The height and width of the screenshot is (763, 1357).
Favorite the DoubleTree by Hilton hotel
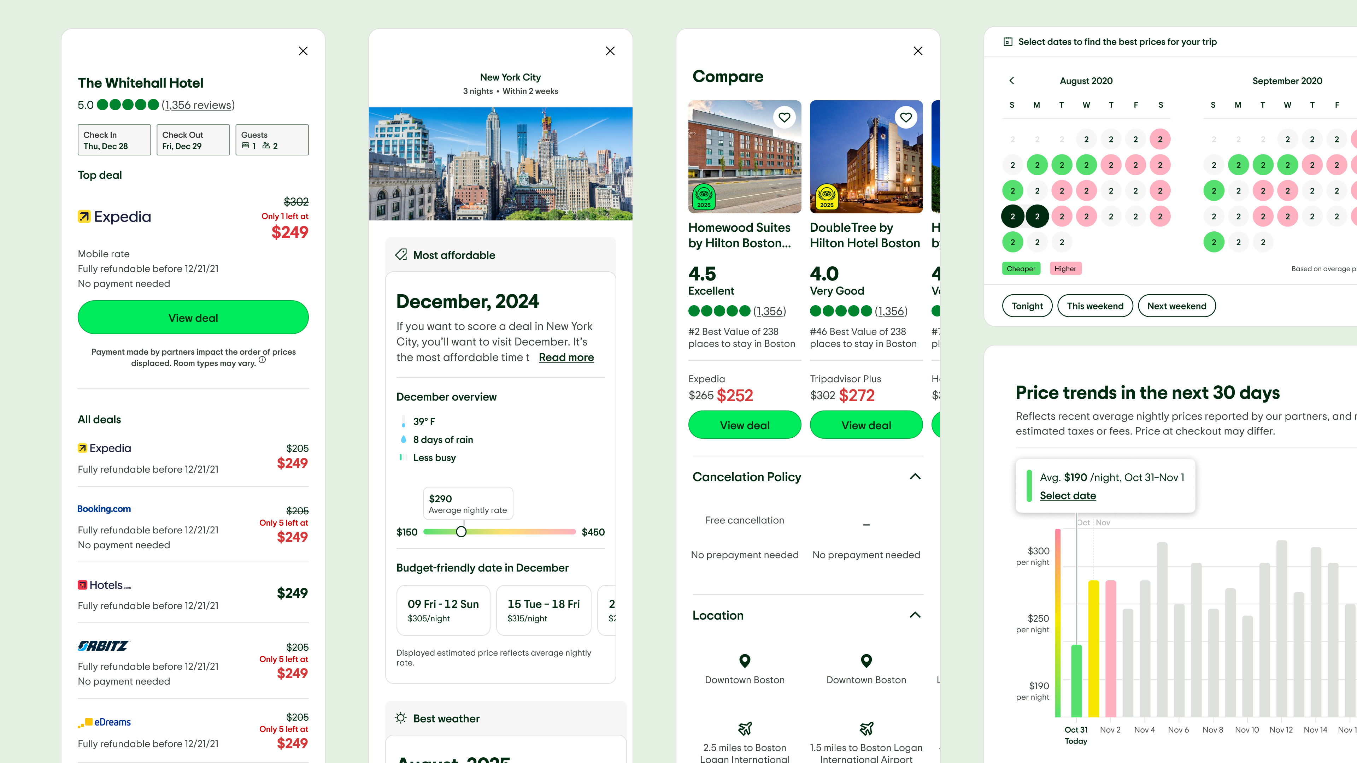(905, 117)
